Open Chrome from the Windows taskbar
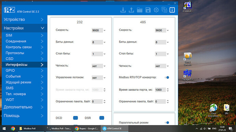The image size is (236, 132). (x=13, y=129)
